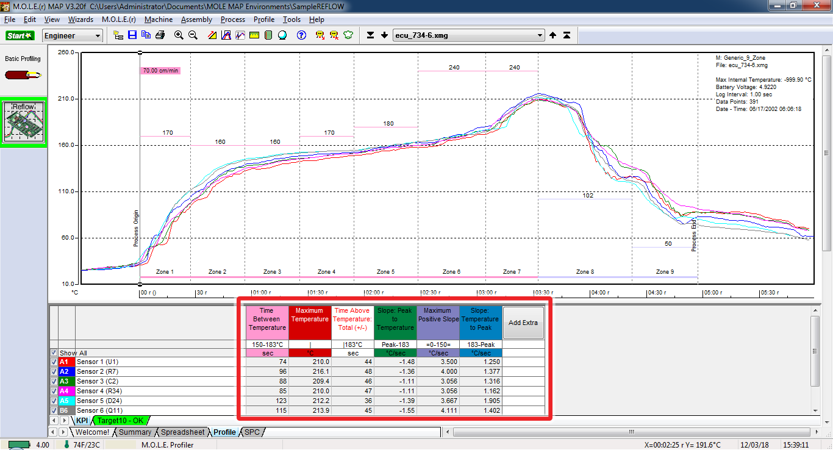The width and height of the screenshot is (833, 450).
Task: Click the thermometer 74F/23C status icon
Action: (66, 445)
